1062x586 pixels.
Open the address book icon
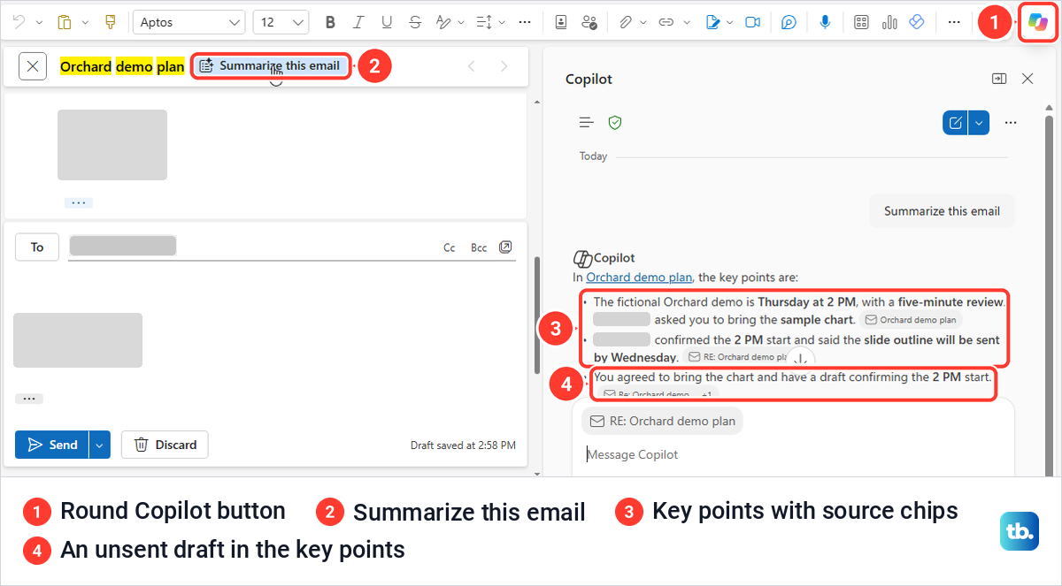(561, 22)
